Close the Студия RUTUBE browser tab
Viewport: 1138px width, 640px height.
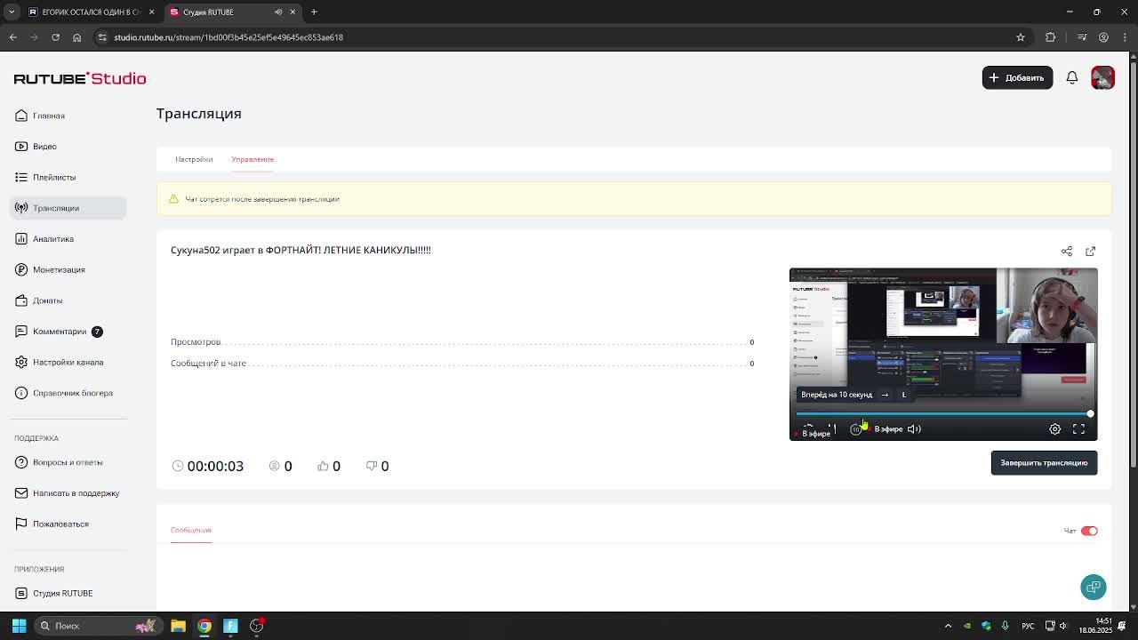[x=293, y=12]
